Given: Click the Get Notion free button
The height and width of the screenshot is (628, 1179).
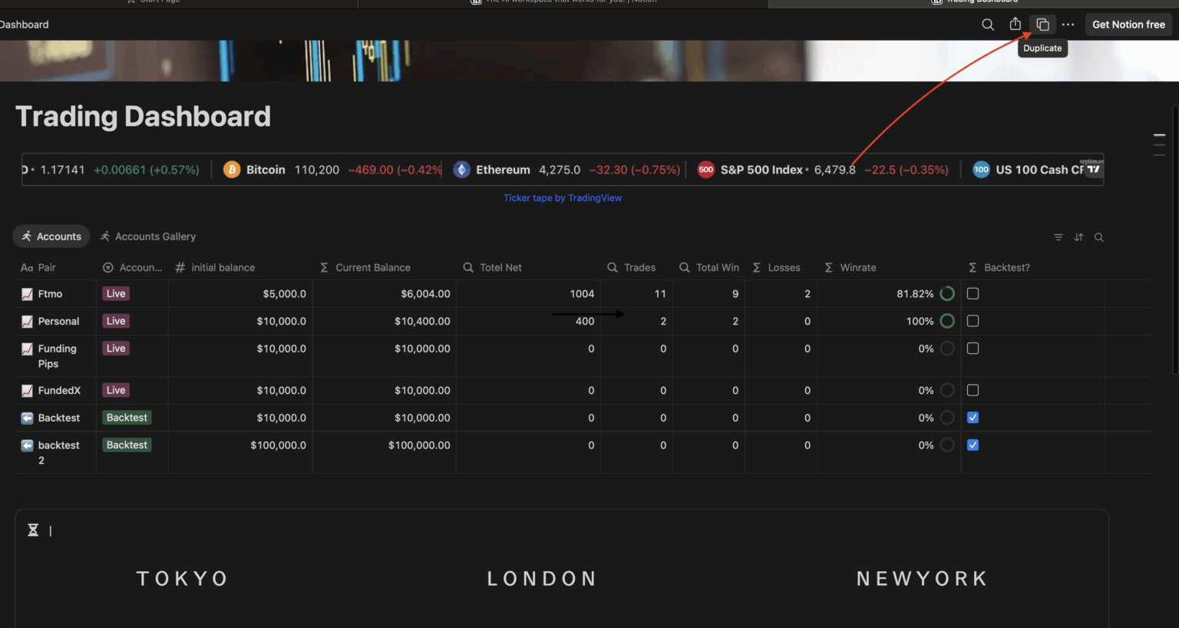Looking at the screenshot, I should click(x=1128, y=25).
